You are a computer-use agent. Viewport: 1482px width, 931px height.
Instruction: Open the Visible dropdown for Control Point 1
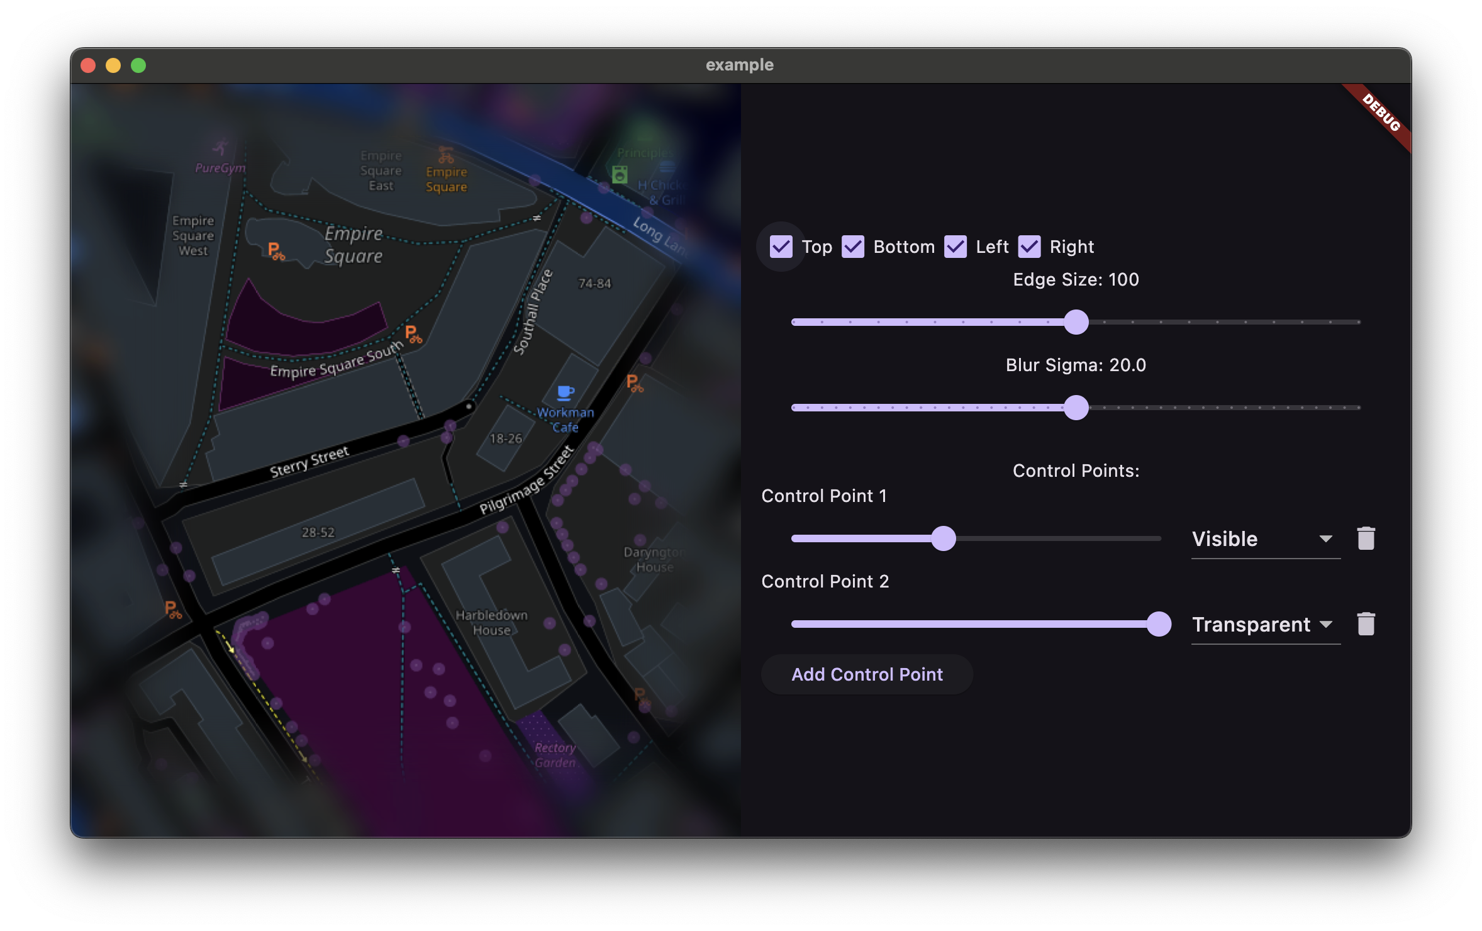pyautogui.click(x=1264, y=539)
